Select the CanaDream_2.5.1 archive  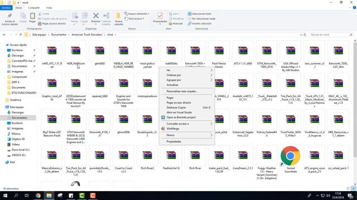[243, 158]
